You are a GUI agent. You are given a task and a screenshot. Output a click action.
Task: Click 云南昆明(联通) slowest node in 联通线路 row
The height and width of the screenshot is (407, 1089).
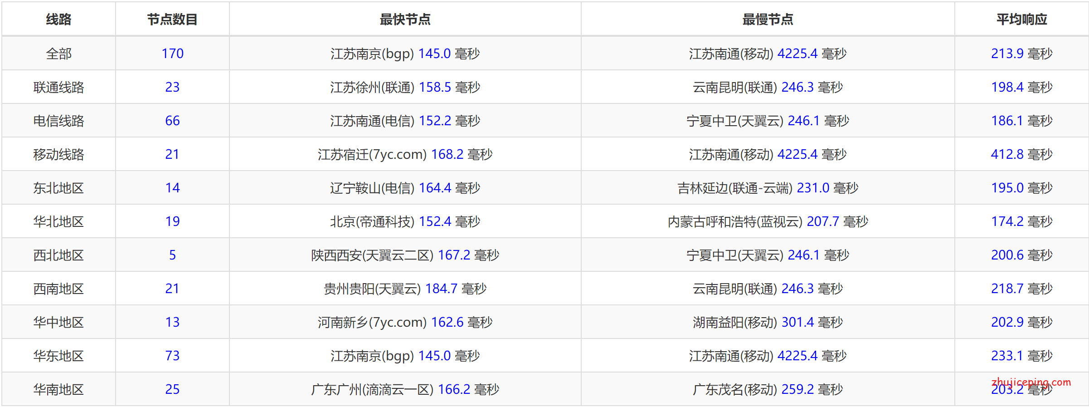pos(768,87)
